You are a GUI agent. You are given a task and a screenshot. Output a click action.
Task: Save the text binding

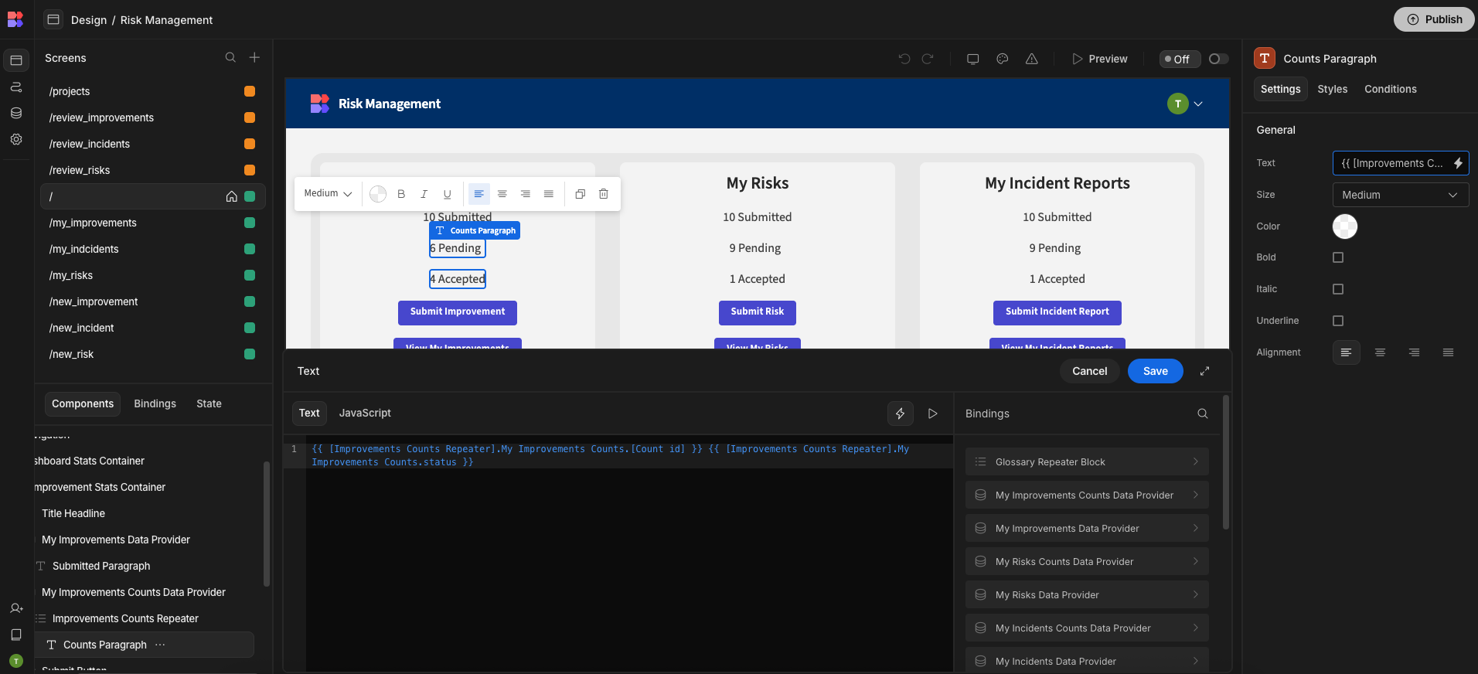pyautogui.click(x=1155, y=371)
